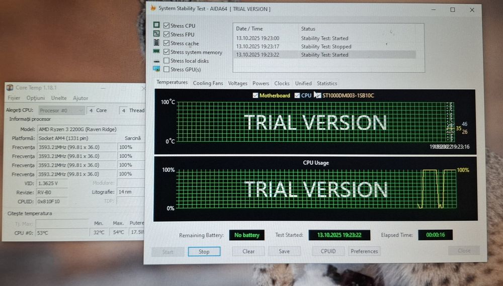
Task: Open the Ajutor menu in Core Temp
Action: point(80,98)
